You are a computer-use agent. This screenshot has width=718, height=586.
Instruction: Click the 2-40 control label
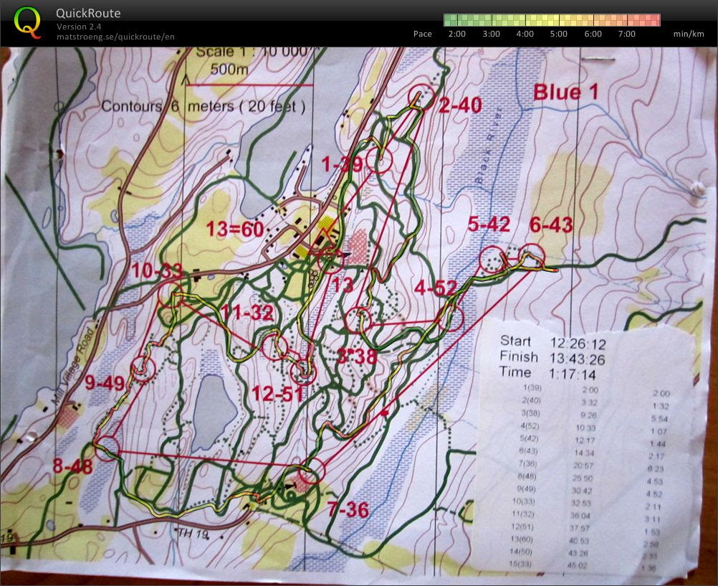click(x=460, y=105)
